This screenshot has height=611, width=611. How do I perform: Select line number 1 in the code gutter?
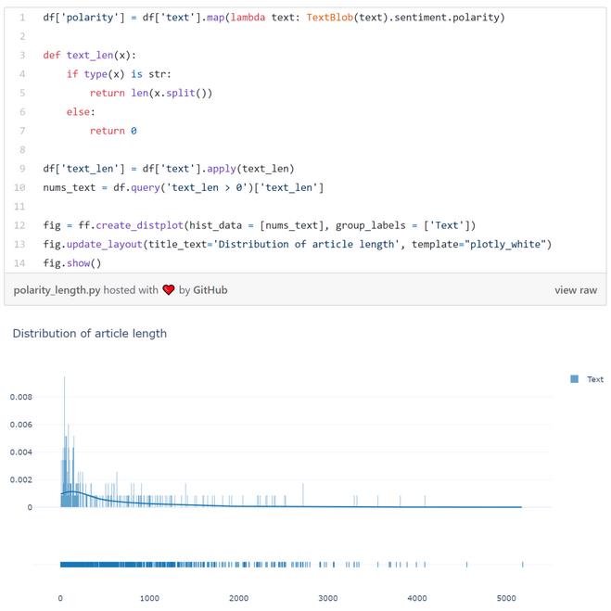click(21, 18)
